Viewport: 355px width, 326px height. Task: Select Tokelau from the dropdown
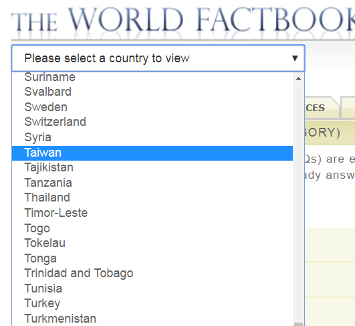pos(152,243)
